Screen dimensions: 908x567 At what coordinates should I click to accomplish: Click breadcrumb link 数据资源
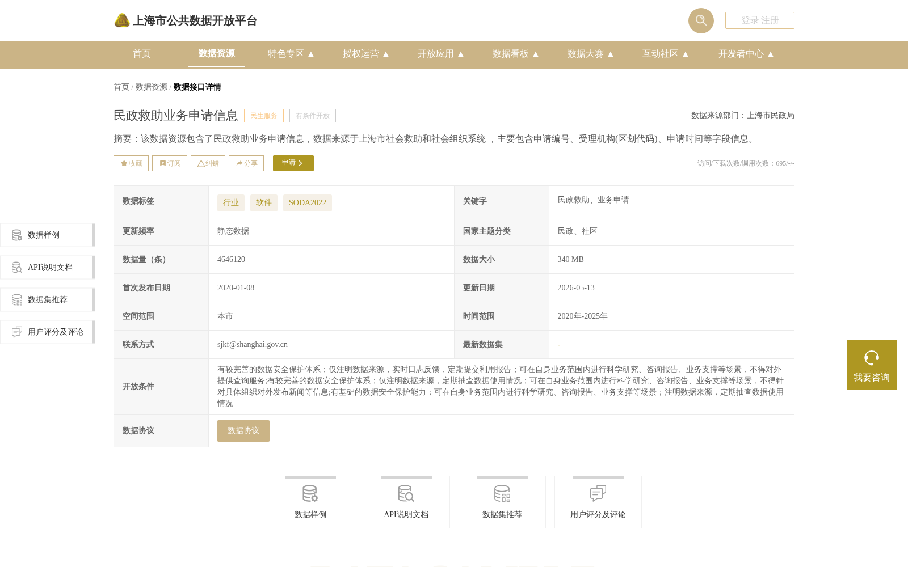[x=152, y=87]
